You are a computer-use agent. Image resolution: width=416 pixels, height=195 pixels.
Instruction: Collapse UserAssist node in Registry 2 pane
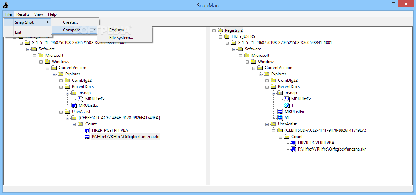click(267, 124)
